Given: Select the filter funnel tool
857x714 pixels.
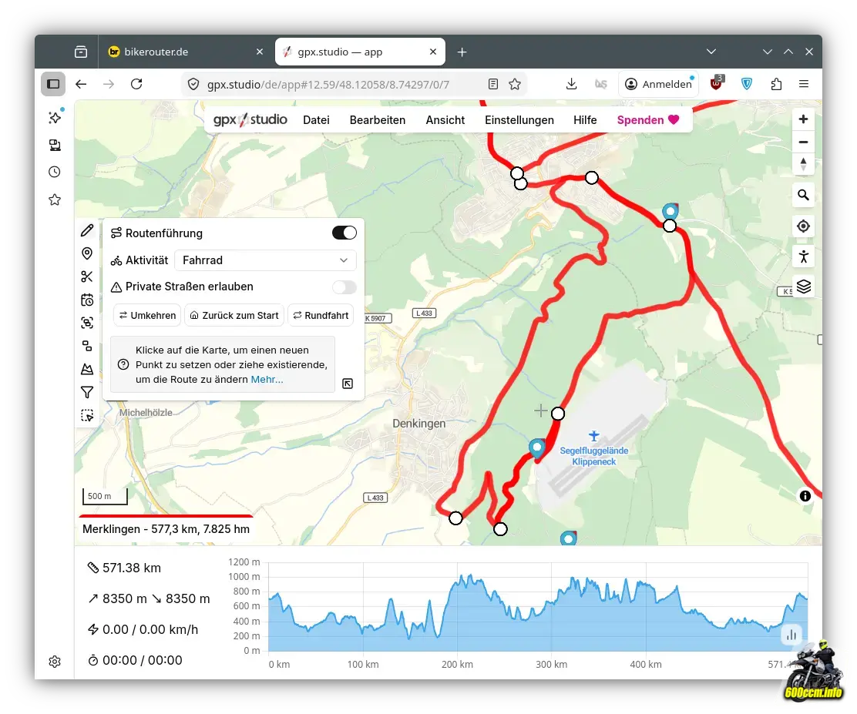Looking at the screenshot, I should (87, 392).
